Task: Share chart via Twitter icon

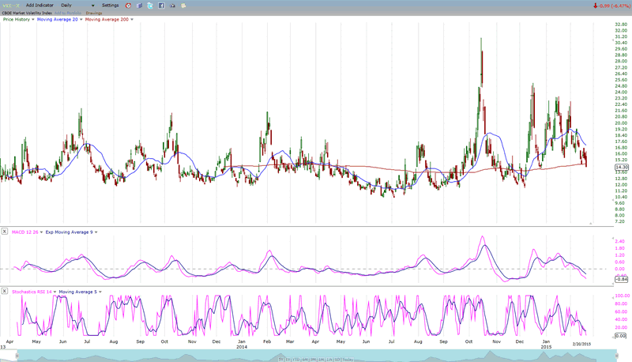Action: tap(150, 6)
